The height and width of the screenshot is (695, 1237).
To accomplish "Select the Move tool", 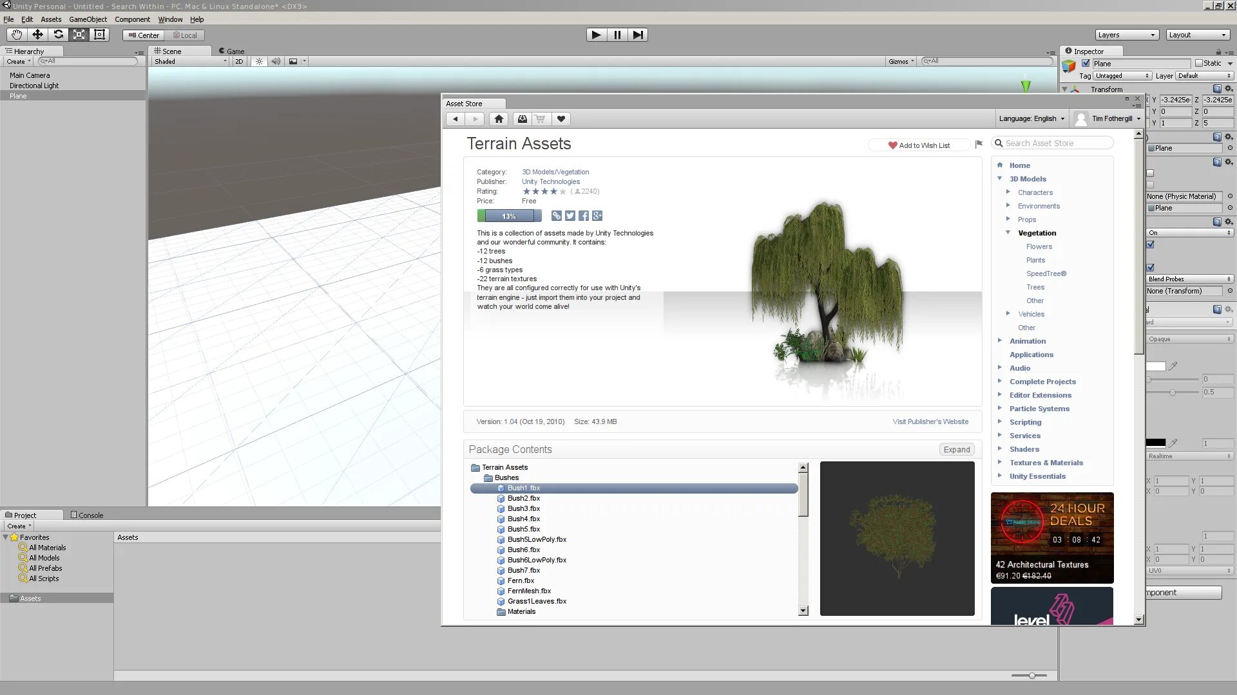I will click(x=37, y=35).
